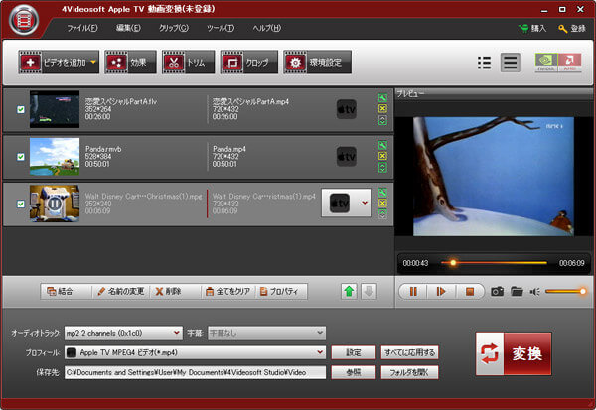596x410 pixels.
Task: Move item up with green arrow
Action: (349, 292)
